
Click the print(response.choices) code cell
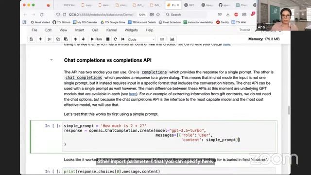click(169, 171)
